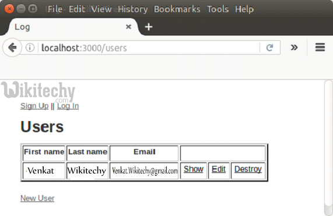The image size is (333, 216).
Task: Open the New User link
Action: click(37, 198)
